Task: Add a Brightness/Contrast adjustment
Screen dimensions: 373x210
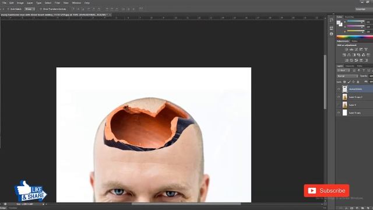Action: [x=347, y=49]
